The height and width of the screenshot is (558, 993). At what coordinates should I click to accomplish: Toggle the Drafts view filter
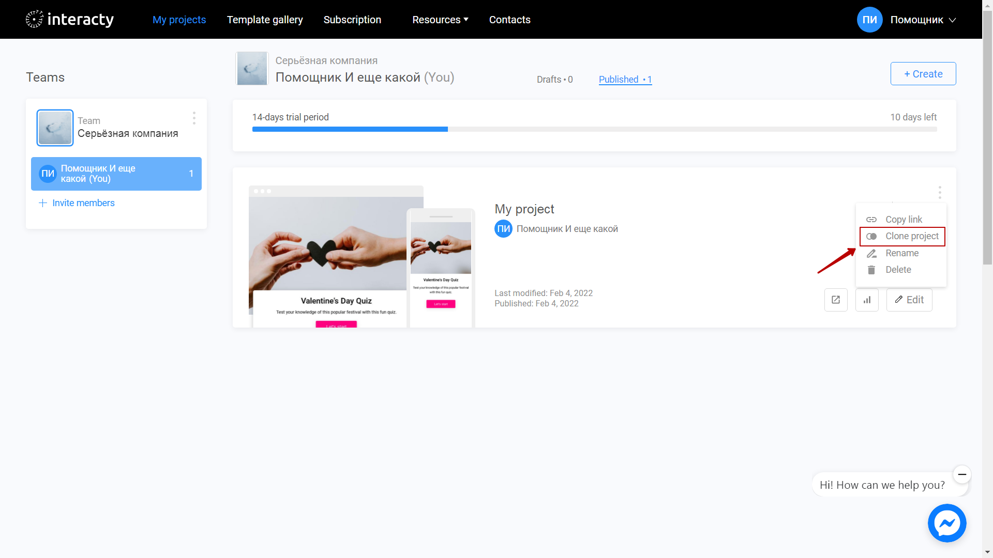point(554,79)
